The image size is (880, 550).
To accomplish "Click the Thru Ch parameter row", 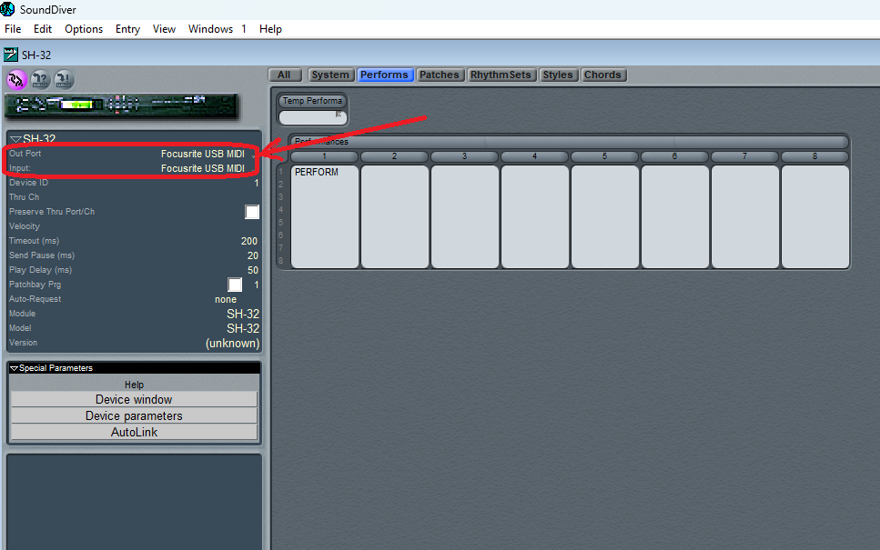I will point(134,197).
